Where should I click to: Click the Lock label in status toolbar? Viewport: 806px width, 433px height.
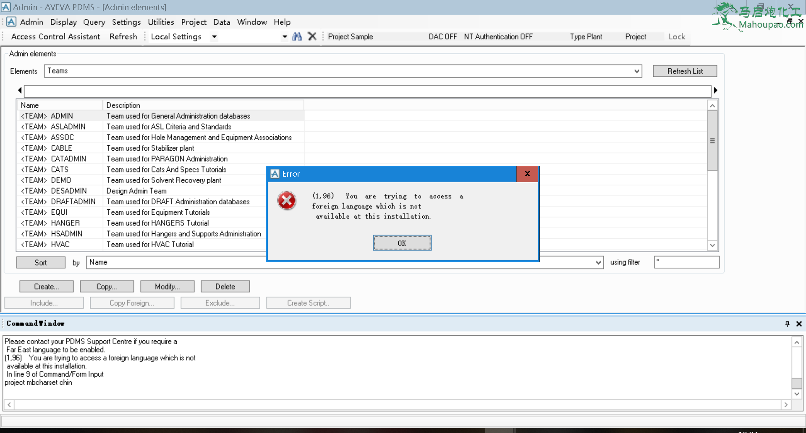pyautogui.click(x=677, y=37)
